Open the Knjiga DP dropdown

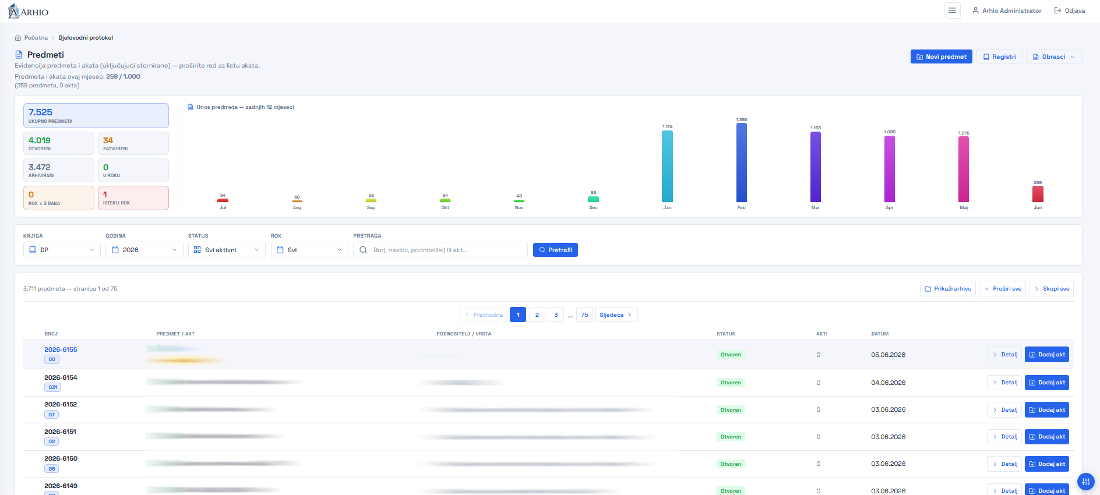click(x=62, y=250)
